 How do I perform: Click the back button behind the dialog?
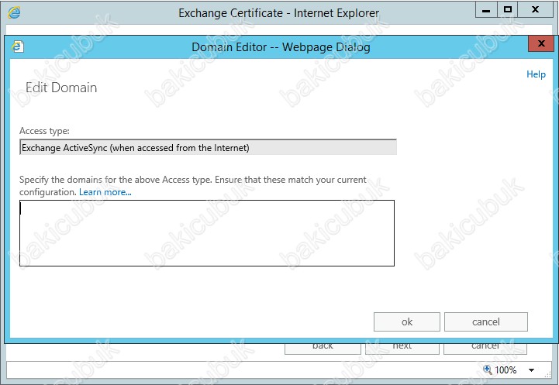point(323,347)
